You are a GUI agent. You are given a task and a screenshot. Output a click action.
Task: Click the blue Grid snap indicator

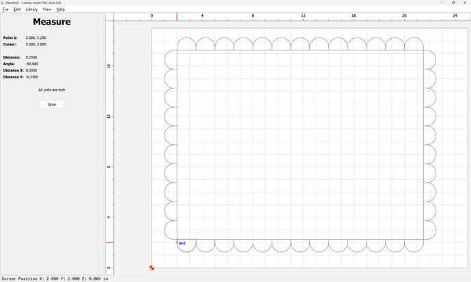coord(182,243)
